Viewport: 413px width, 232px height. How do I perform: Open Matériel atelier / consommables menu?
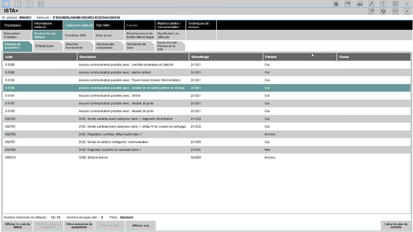point(170,25)
